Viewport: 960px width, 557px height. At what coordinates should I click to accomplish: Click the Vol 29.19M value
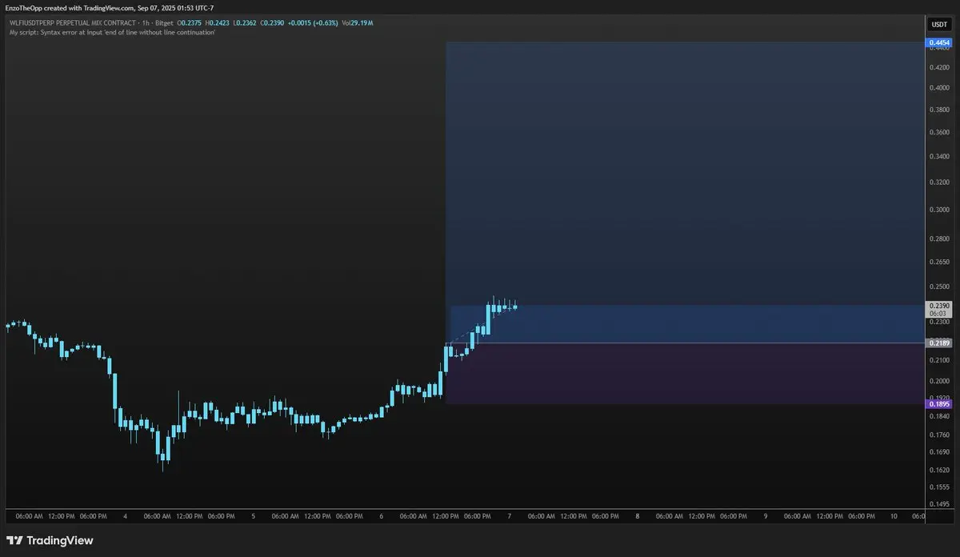(x=357, y=22)
